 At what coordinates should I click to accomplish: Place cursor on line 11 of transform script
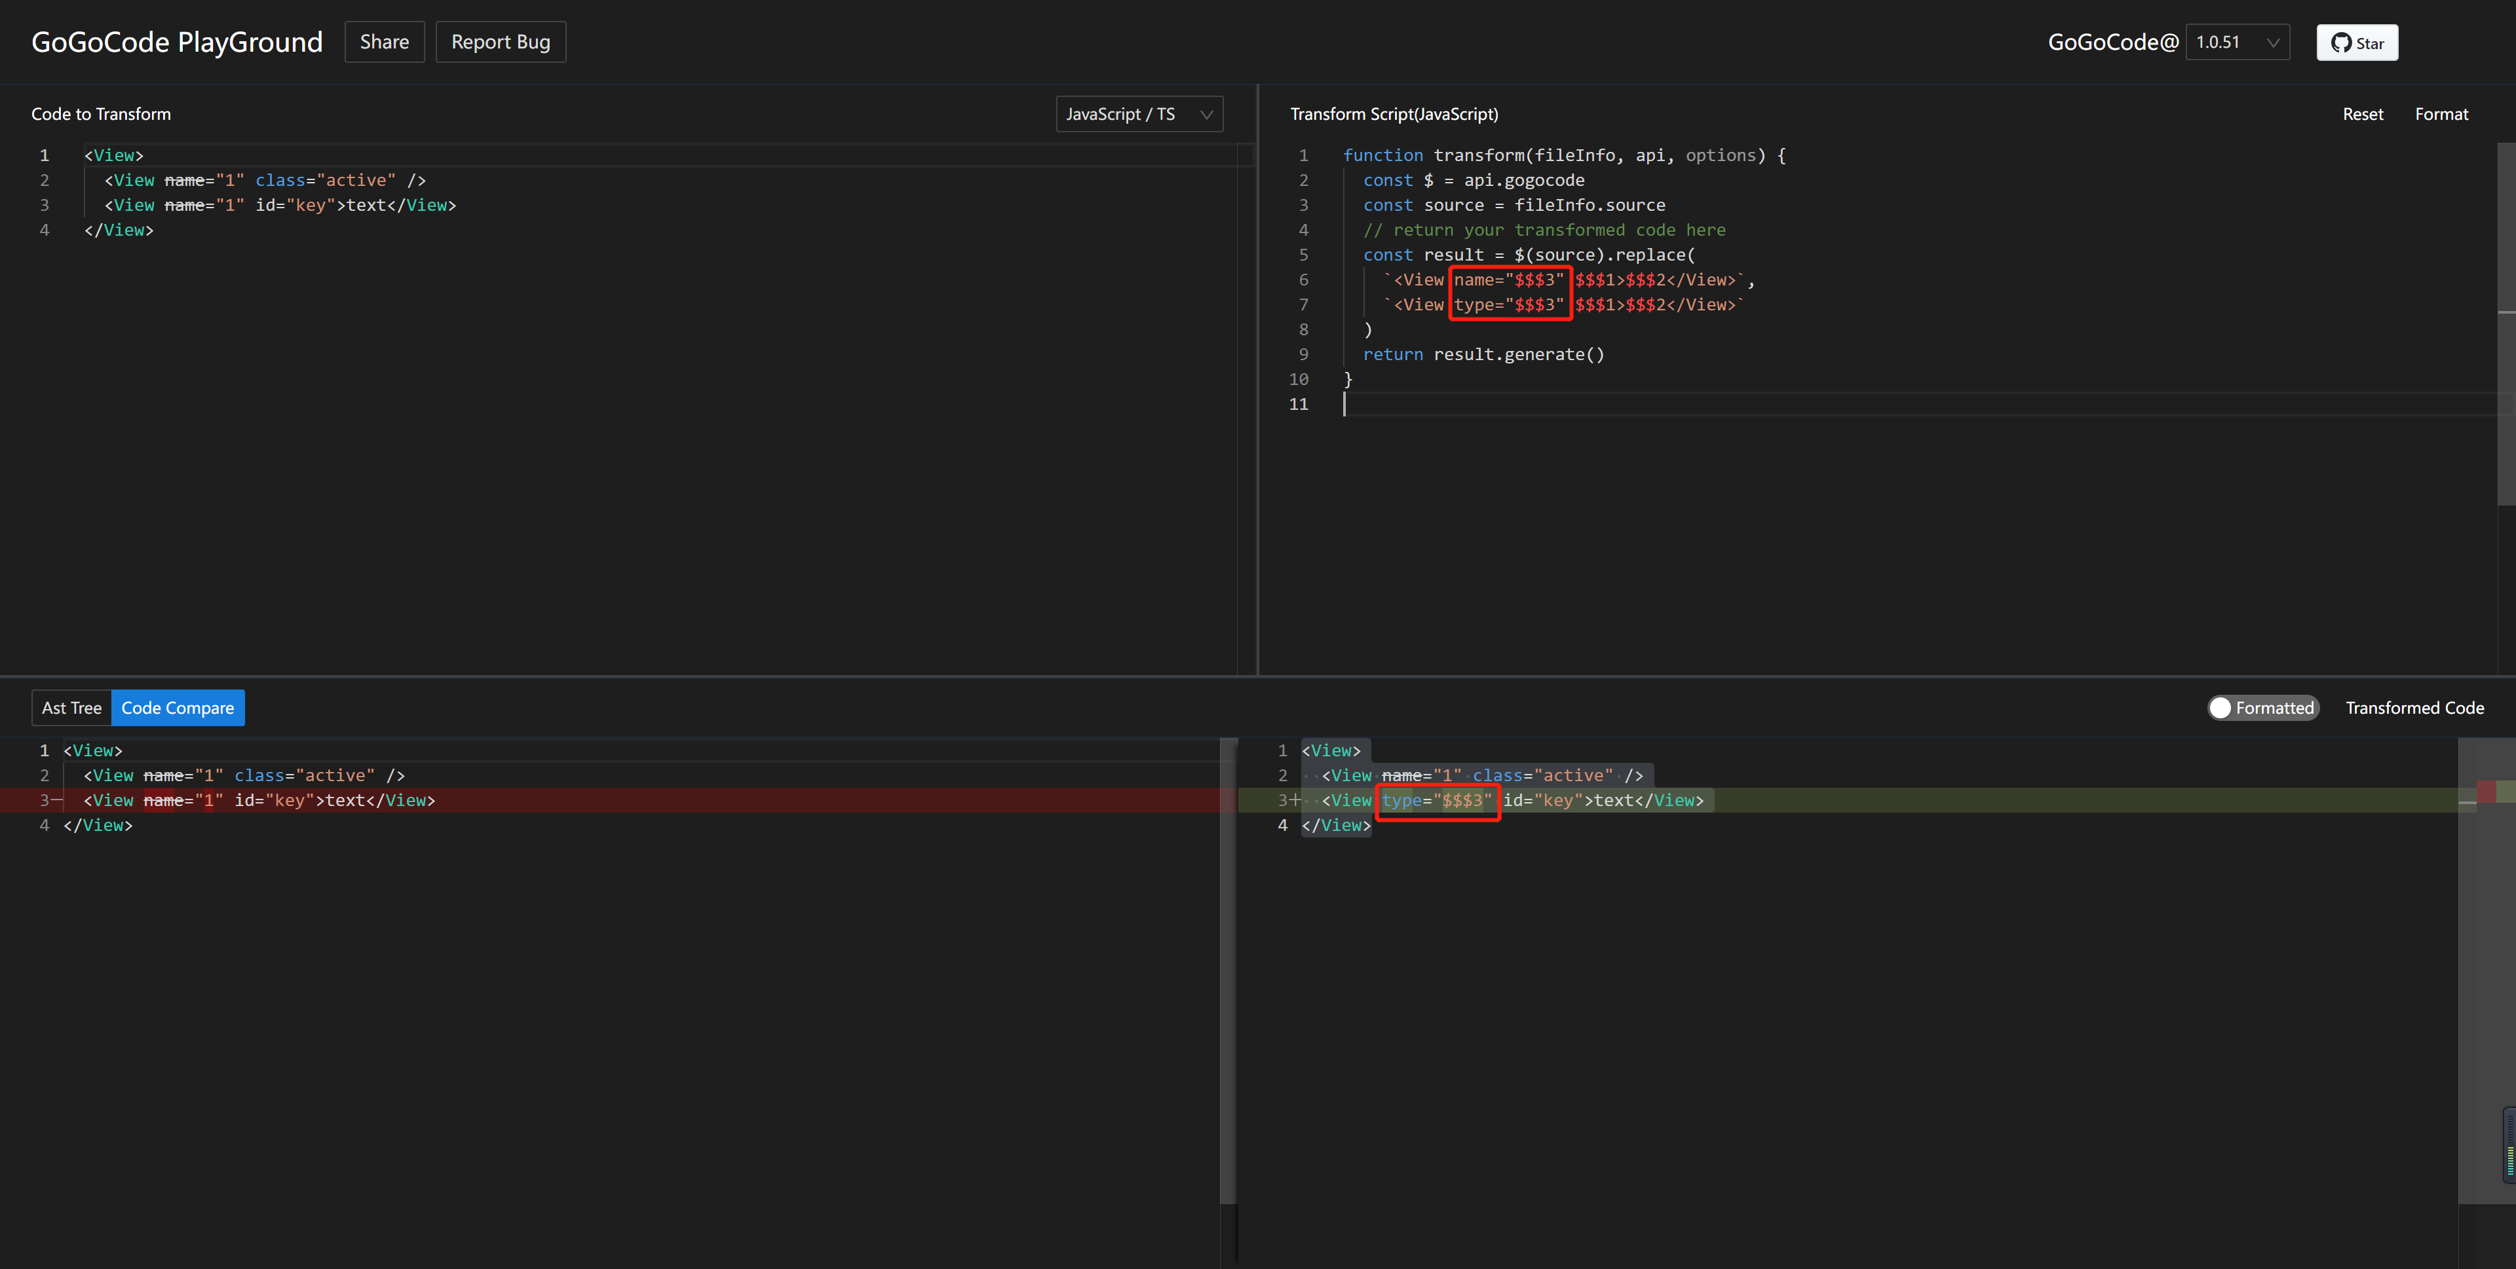click(x=1465, y=403)
